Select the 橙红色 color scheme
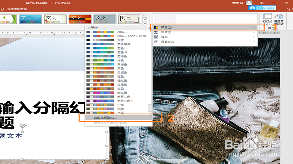The image size is (293, 164). pyautogui.click(x=117, y=81)
